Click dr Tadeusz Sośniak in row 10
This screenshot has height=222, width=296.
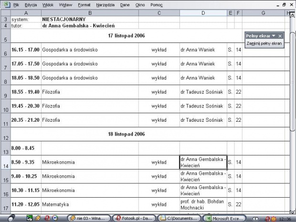click(203, 106)
